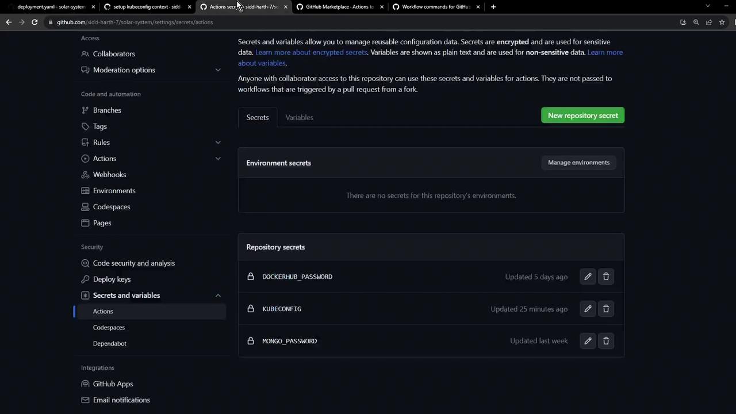This screenshot has width=736, height=414.
Task: Select Codespaces under Secrets and variables
Action: (x=109, y=328)
